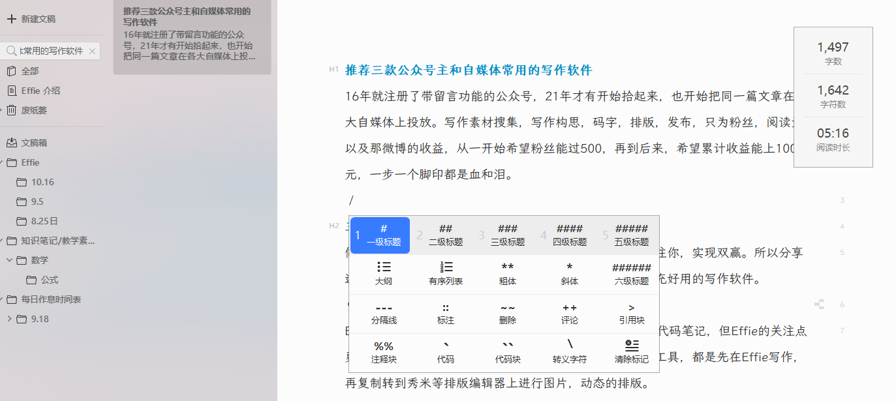Click the H1 marker in the gutter
Image resolution: width=896 pixels, height=401 pixels.
333,69
